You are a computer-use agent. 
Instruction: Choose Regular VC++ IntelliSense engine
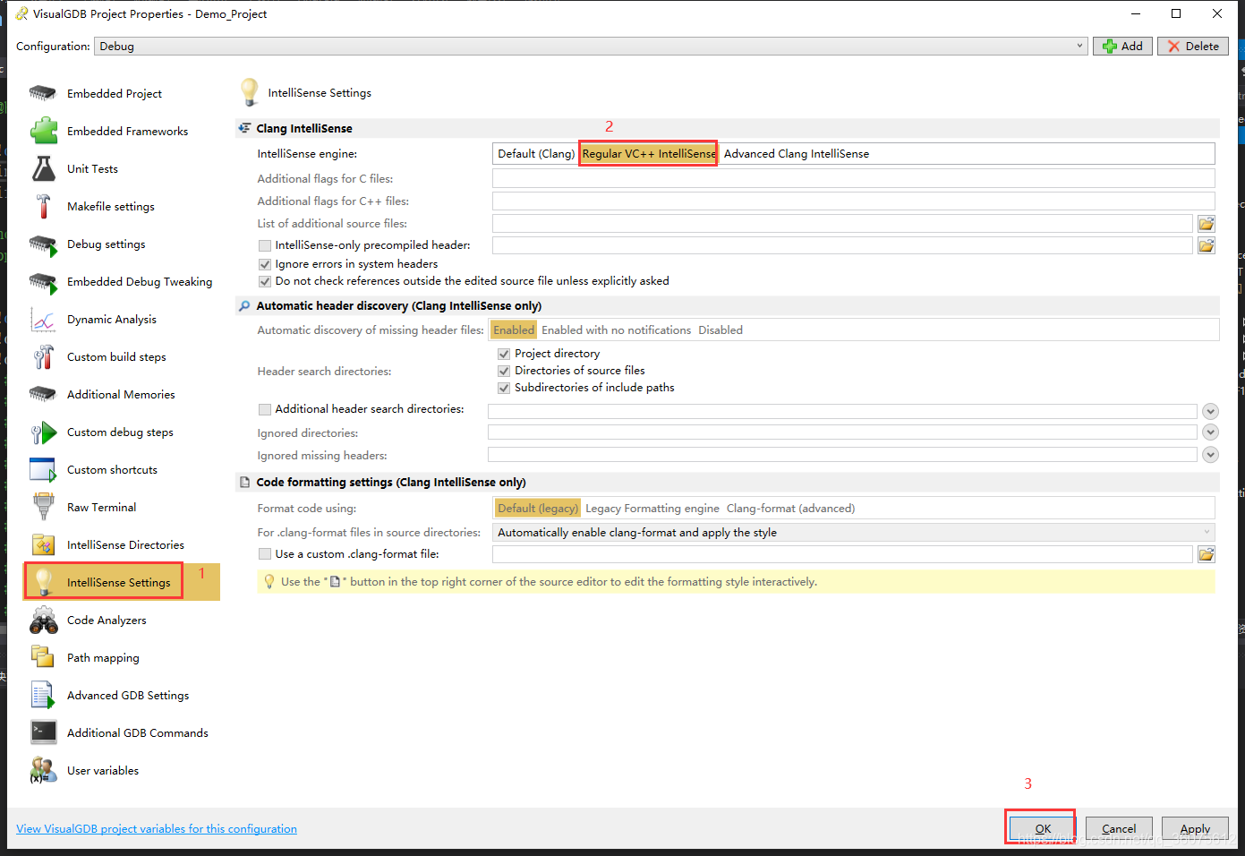(649, 154)
